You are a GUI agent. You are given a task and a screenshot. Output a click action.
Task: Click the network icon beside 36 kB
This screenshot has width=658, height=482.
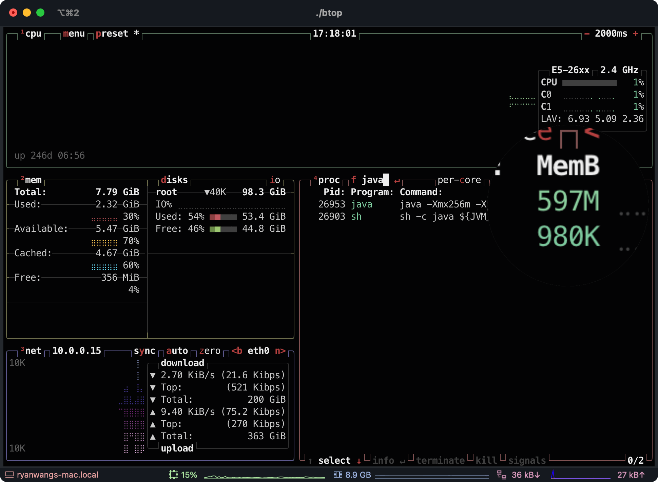tap(501, 475)
